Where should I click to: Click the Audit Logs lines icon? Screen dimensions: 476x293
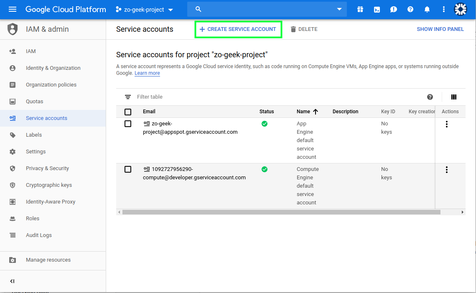(13, 235)
